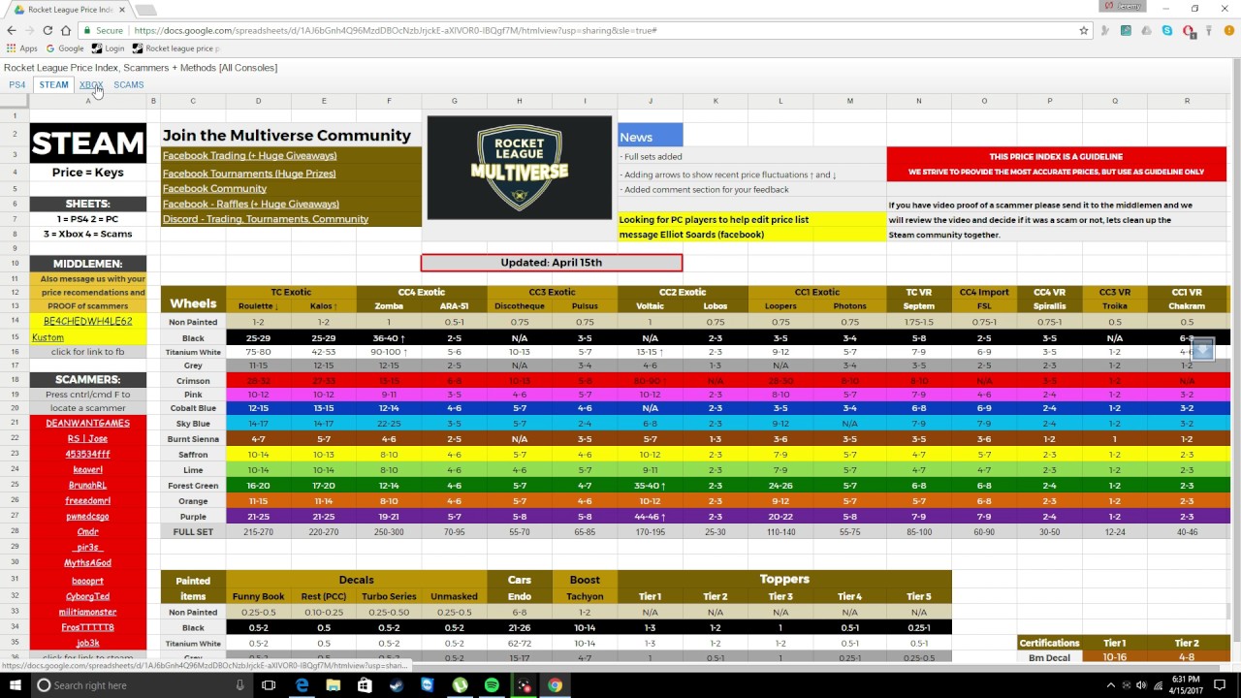Click the 'Forest Green' row label
This screenshot has width=1241, height=698.
(193, 486)
